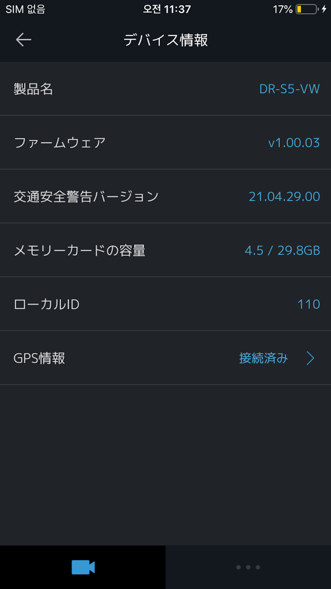Tap the three-dot more menu icon
The width and height of the screenshot is (331, 589).
[x=248, y=567]
